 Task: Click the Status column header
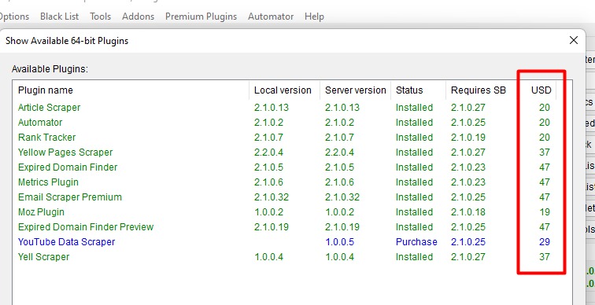tap(418, 90)
